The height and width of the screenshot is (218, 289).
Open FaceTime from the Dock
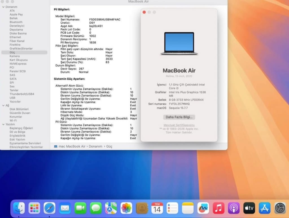80,208
